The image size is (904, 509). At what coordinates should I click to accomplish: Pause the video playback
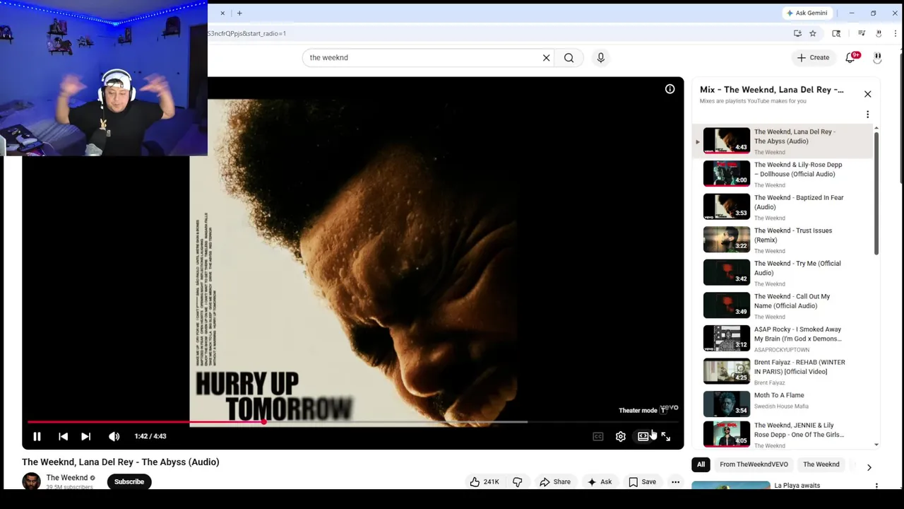(37, 436)
